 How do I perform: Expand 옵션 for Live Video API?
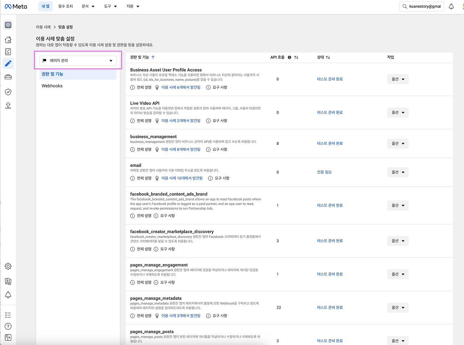point(398,113)
